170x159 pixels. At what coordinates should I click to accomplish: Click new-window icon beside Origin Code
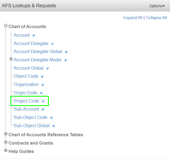41,93
